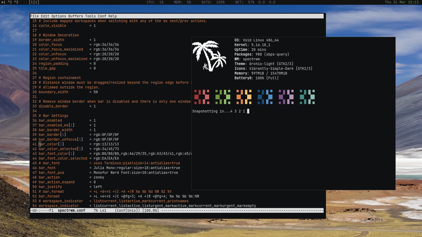Click the [100.0%] indicator in modeline

(151, 210)
